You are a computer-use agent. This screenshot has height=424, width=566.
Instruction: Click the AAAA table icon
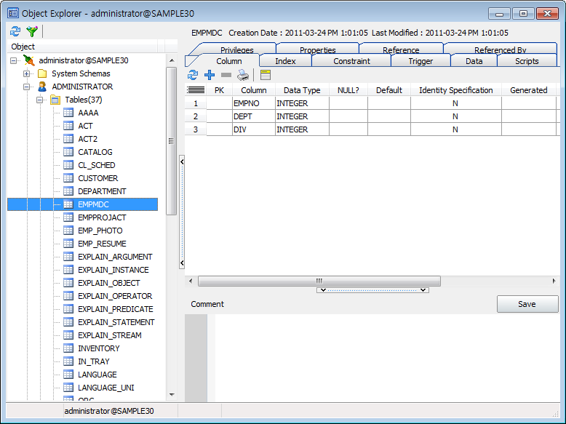pos(68,113)
